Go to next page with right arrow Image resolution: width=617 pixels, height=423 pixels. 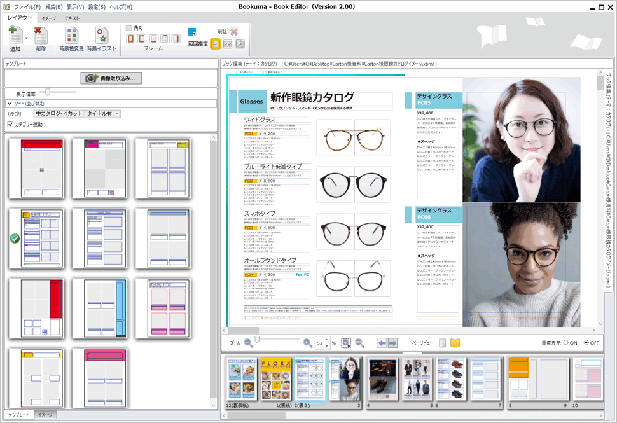point(393,343)
